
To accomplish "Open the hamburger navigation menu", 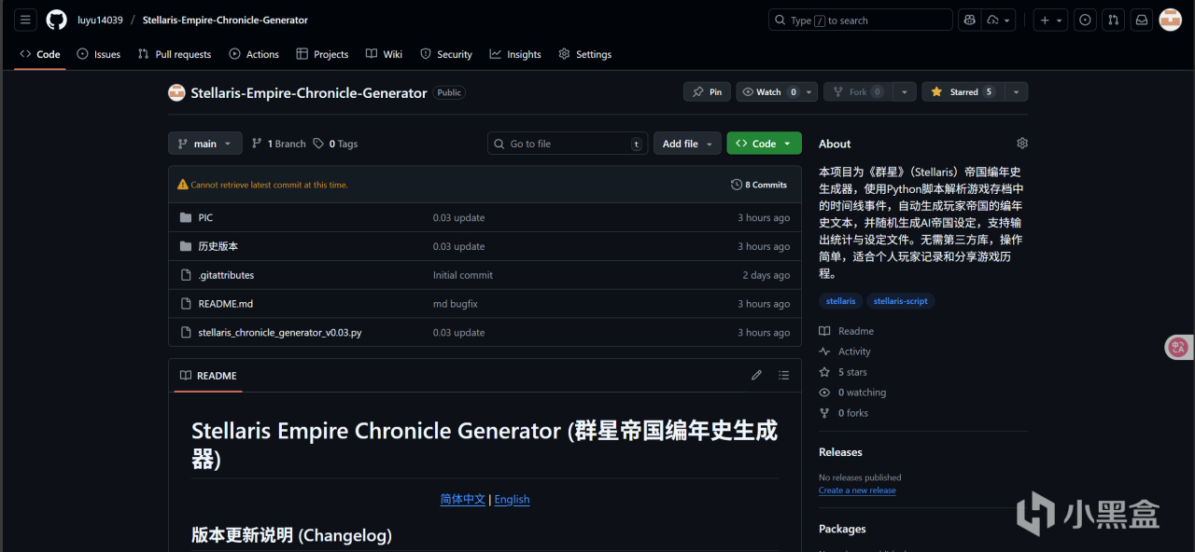I will point(25,20).
